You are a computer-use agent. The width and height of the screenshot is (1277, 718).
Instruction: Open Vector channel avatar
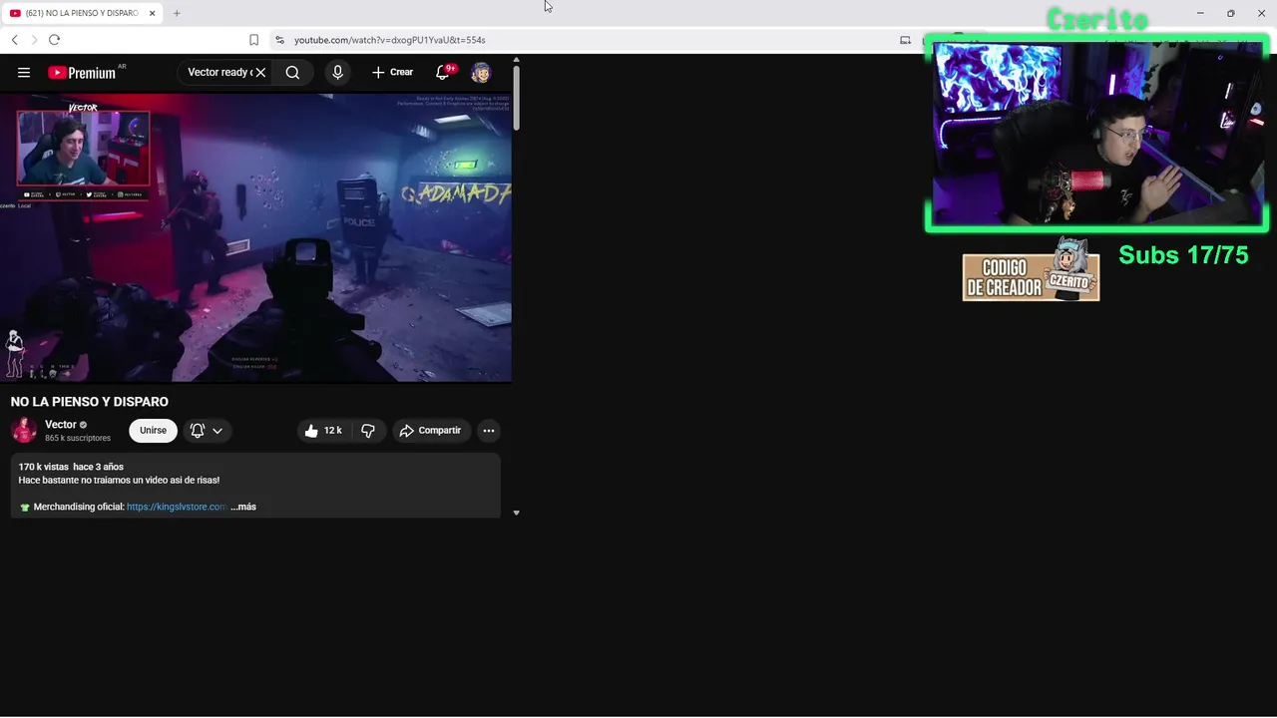[24, 430]
